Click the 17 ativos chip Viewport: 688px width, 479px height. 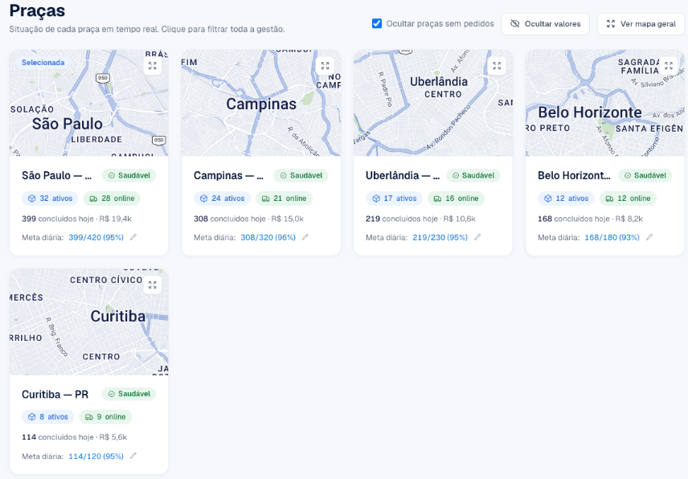(x=394, y=199)
